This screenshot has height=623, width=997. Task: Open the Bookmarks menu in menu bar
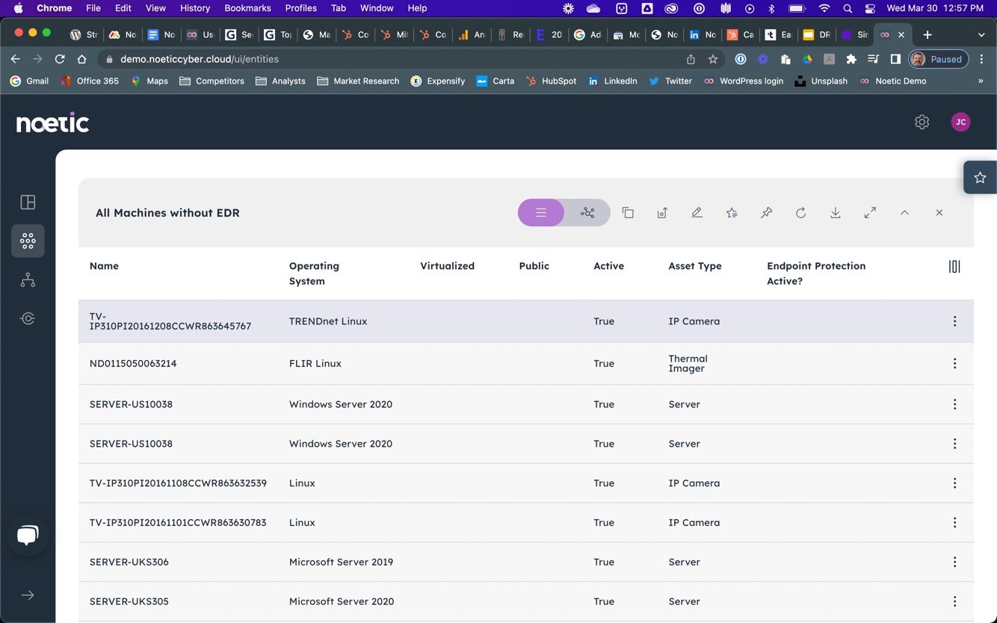247,8
